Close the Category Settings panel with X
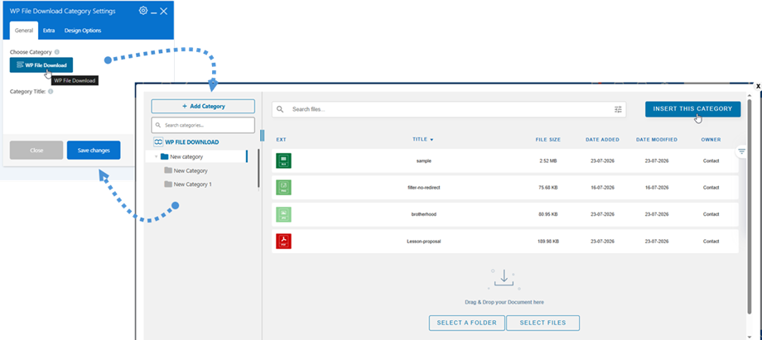 [164, 11]
